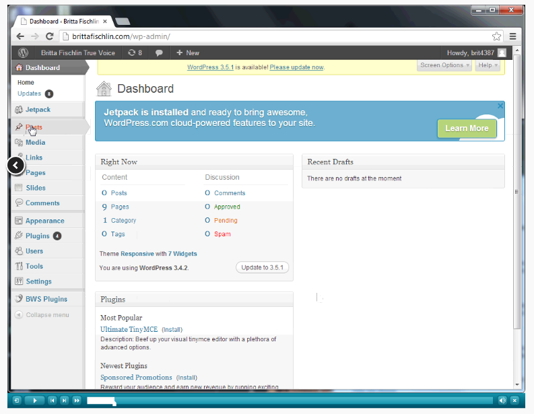Select the Dashboard browser tab

tap(64, 22)
